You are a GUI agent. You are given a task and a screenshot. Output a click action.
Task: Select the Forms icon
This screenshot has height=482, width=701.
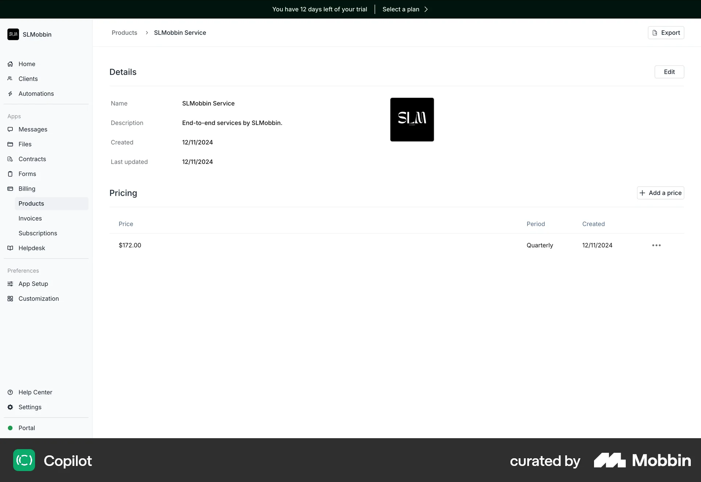click(11, 173)
